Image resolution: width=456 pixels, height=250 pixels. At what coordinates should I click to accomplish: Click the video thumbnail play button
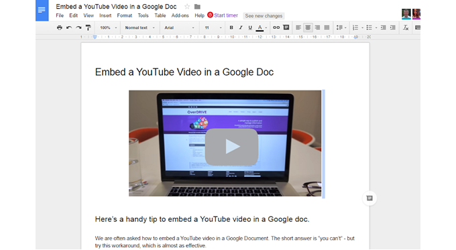pyautogui.click(x=231, y=147)
